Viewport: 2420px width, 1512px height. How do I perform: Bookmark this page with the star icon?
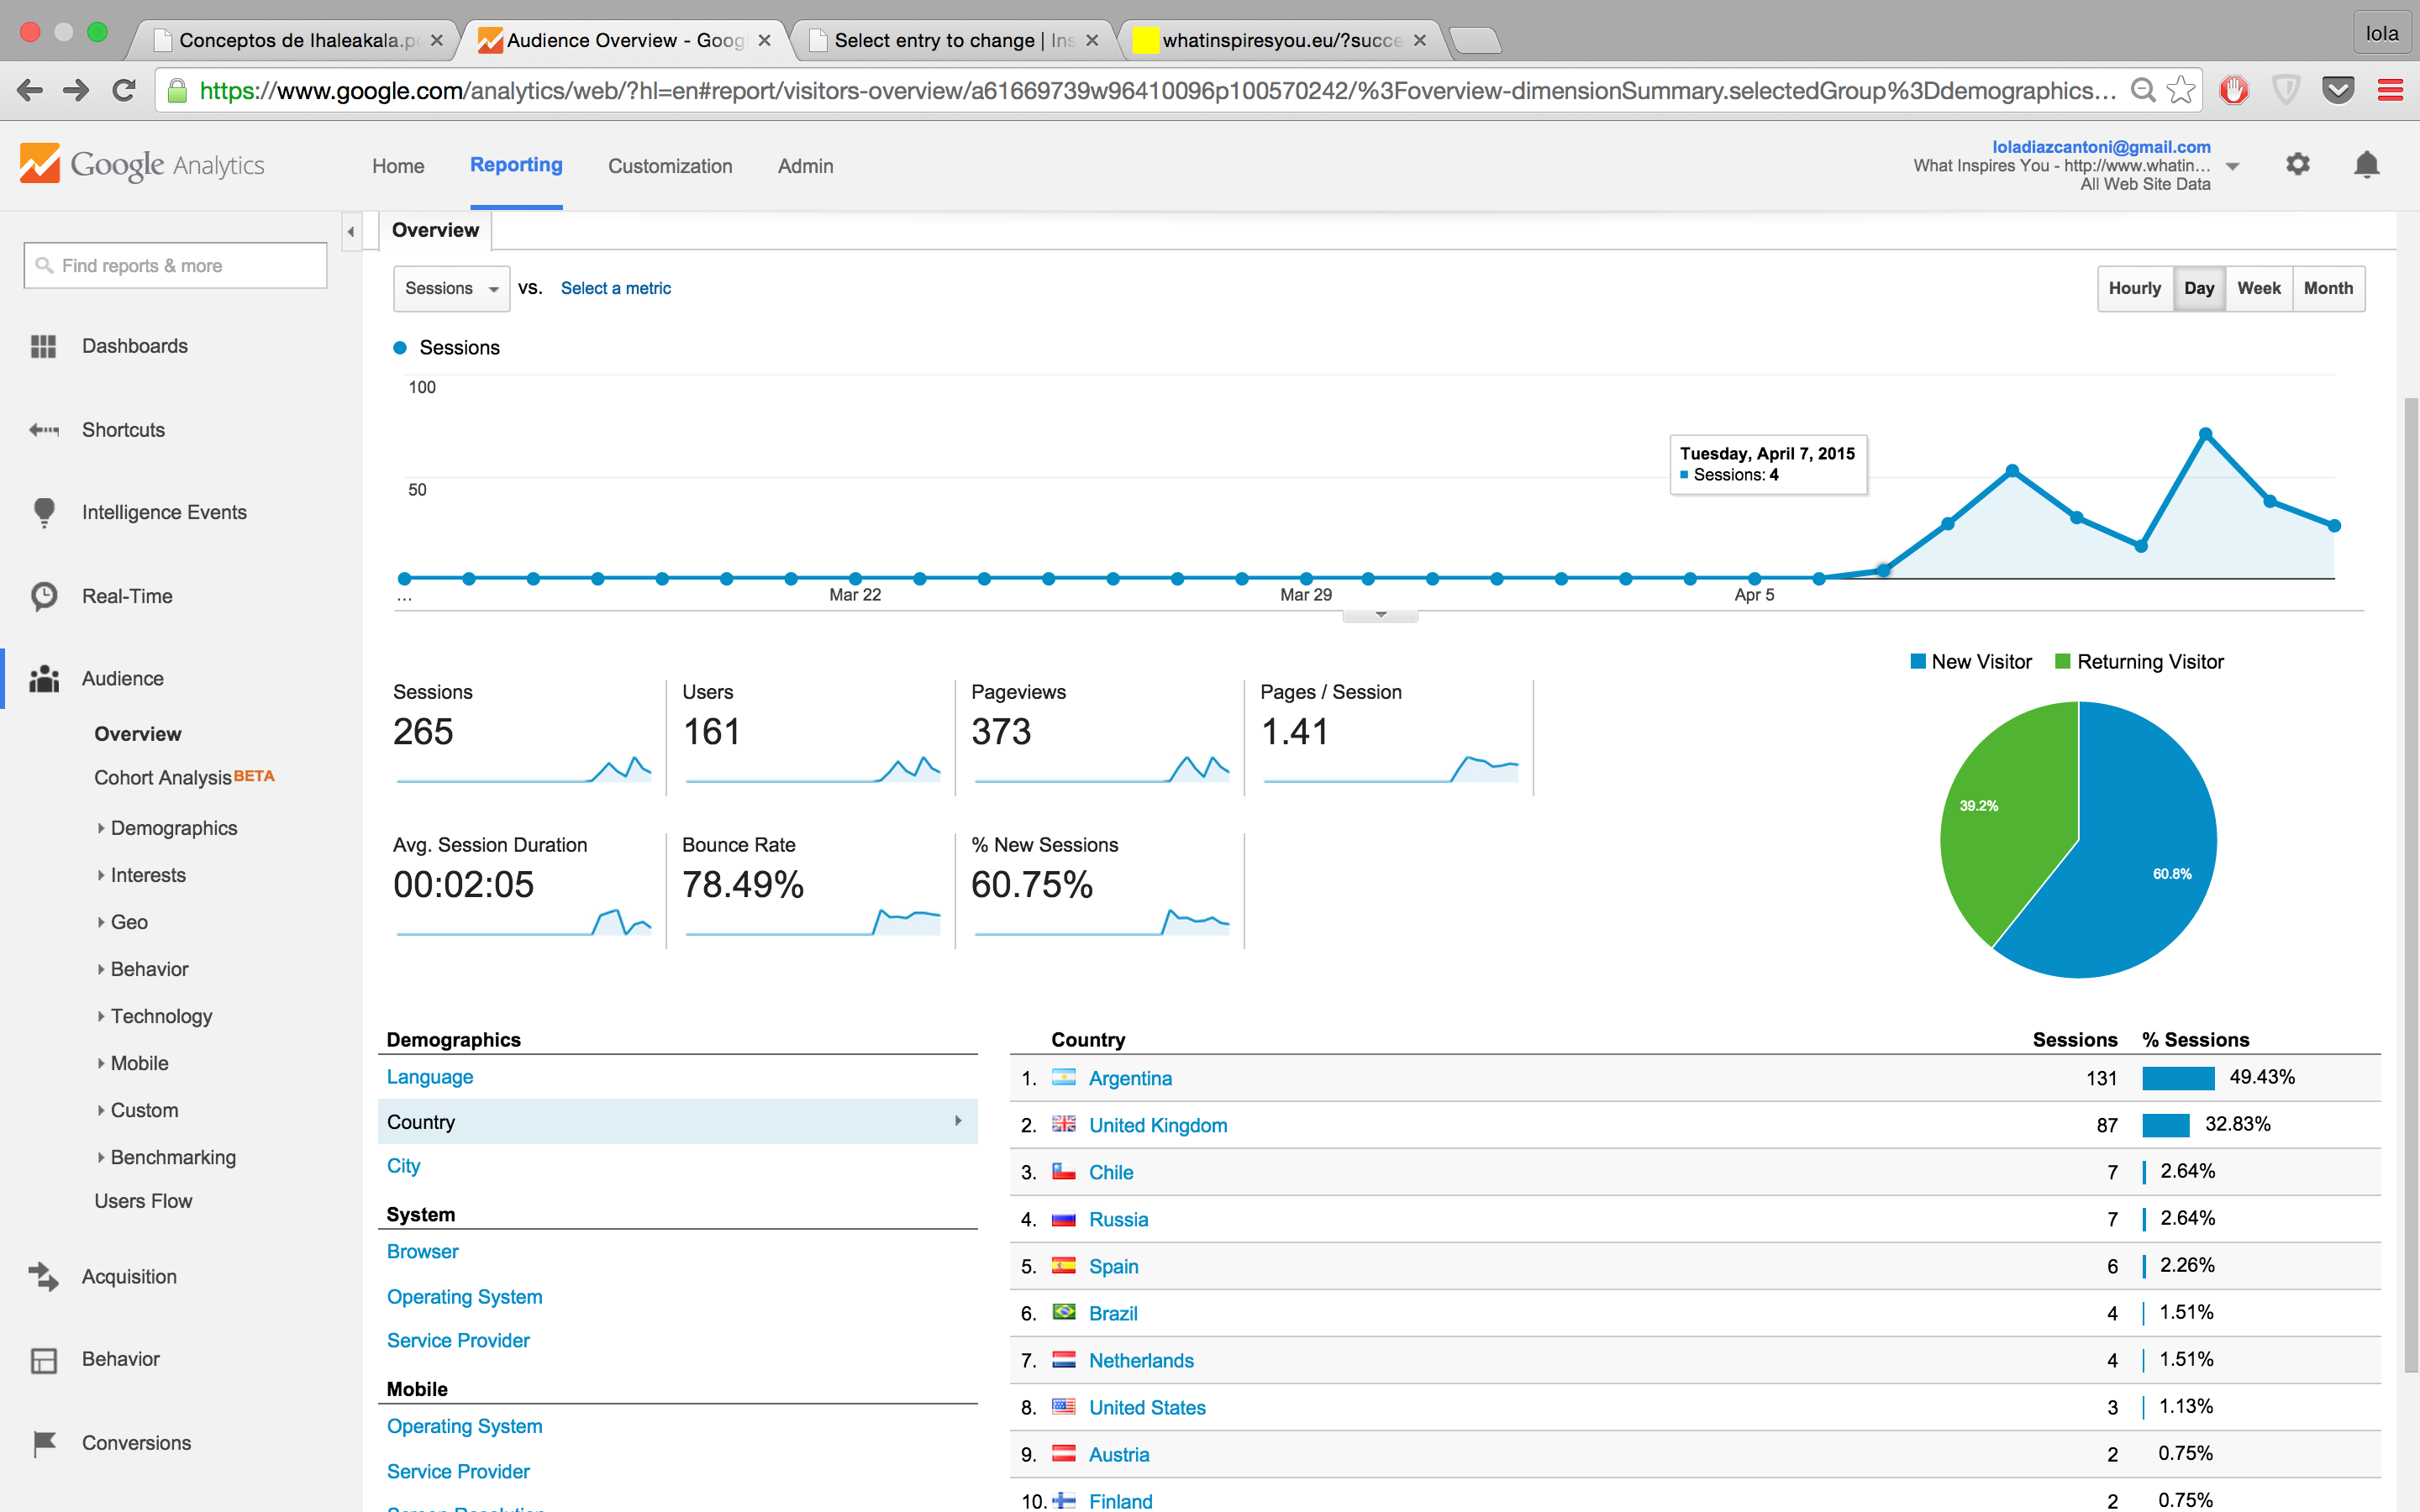[x=2181, y=91]
